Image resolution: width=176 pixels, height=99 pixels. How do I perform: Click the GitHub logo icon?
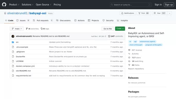(4, 5)
